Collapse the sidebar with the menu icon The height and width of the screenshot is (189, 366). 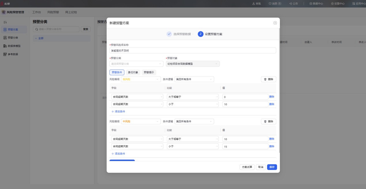5,22
